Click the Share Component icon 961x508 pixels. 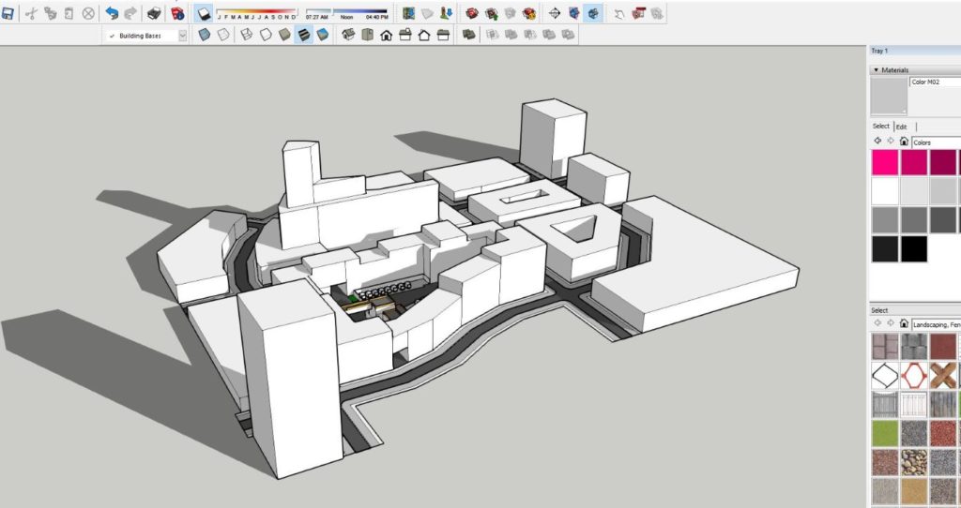tap(510, 13)
